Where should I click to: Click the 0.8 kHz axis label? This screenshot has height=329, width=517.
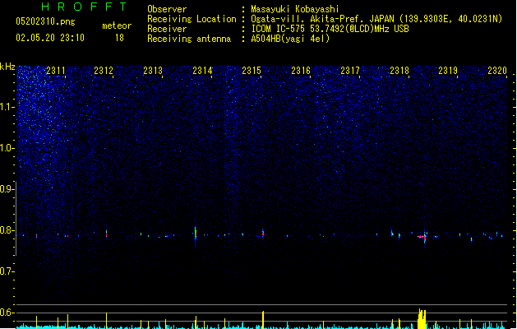[x=7, y=230]
